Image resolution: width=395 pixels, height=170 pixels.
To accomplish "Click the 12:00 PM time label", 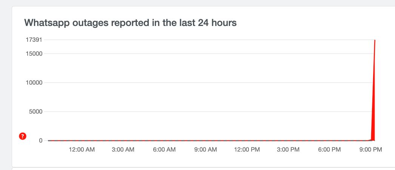I will (x=247, y=150).
